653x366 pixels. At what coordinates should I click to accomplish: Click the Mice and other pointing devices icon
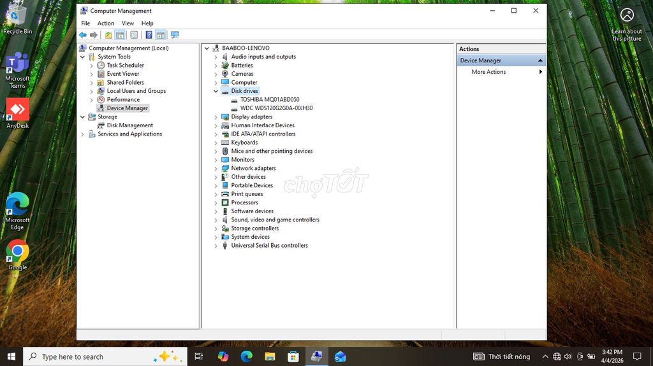coord(225,151)
